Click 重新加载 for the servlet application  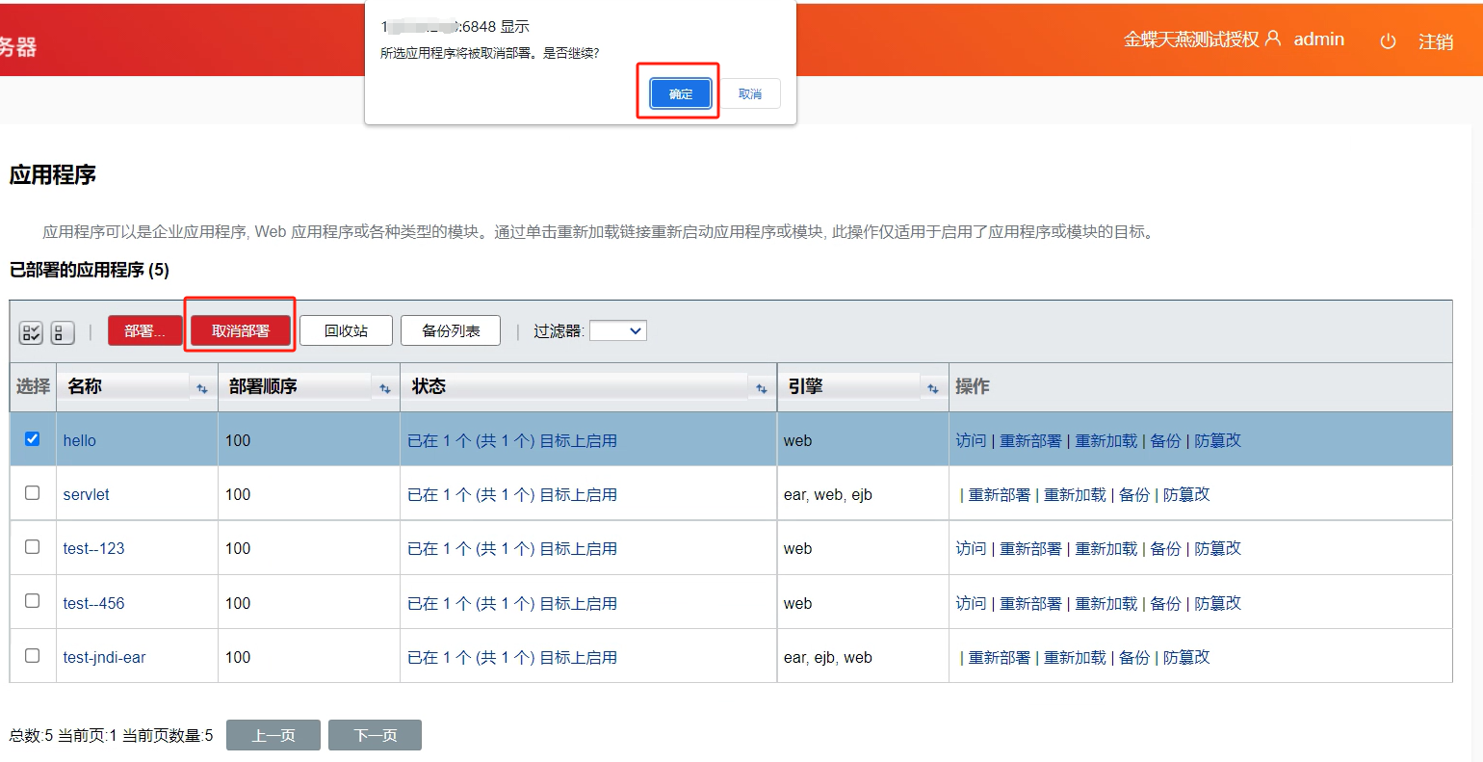pyautogui.click(x=1076, y=494)
